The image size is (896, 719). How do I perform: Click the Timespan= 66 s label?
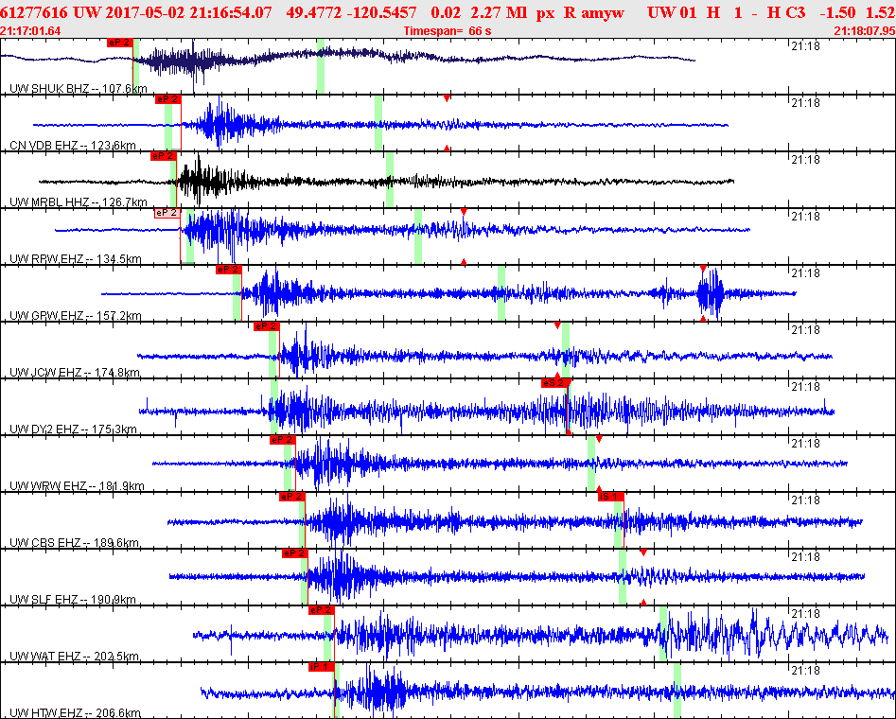[x=448, y=31]
